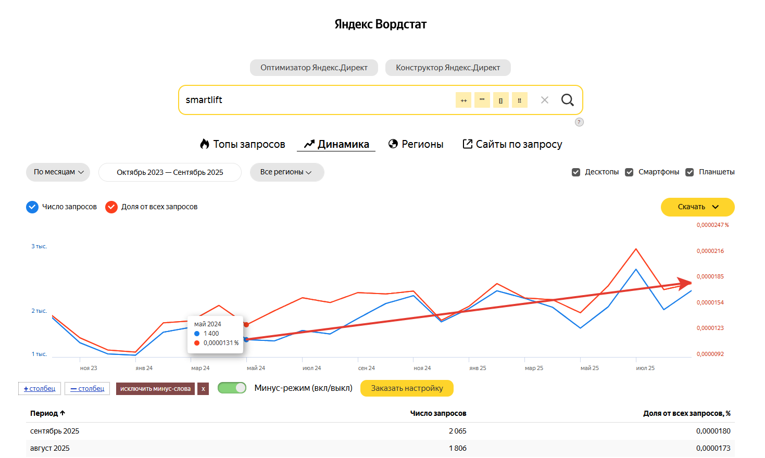
Task: Open the Скачать download dropdown
Action: click(697, 207)
